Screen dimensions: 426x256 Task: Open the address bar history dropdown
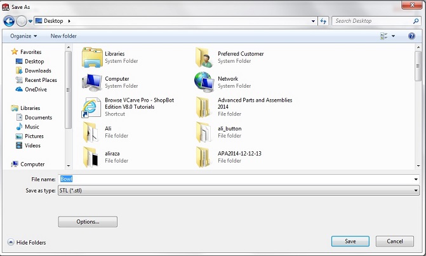click(x=313, y=21)
